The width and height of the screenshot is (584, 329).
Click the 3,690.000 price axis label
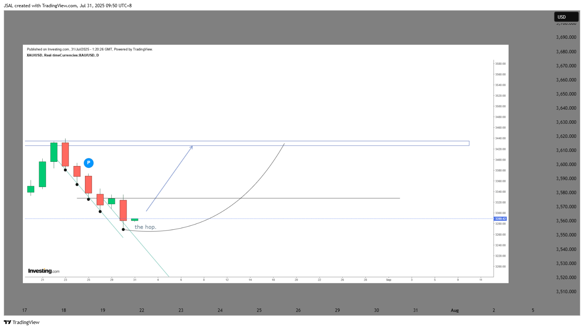coord(566,37)
